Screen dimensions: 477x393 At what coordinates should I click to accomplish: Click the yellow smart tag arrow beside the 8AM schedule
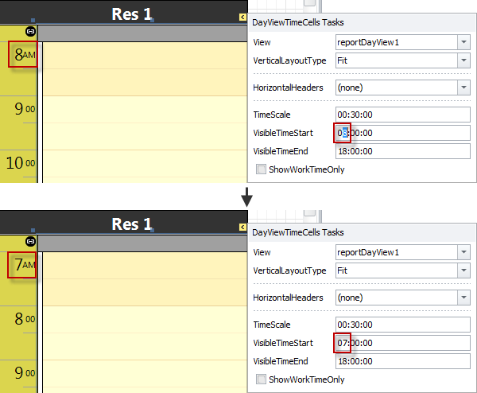pyautogui.click(x=242, y=16)
